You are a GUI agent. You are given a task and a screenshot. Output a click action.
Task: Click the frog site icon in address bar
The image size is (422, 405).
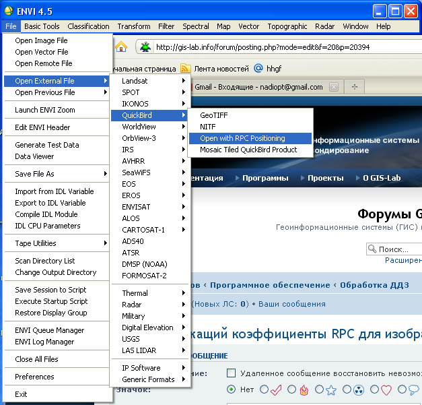tap(145, 47)
